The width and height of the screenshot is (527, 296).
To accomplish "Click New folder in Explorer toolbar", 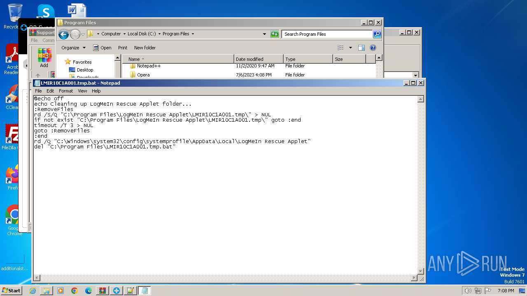I will tap(145, 48).
